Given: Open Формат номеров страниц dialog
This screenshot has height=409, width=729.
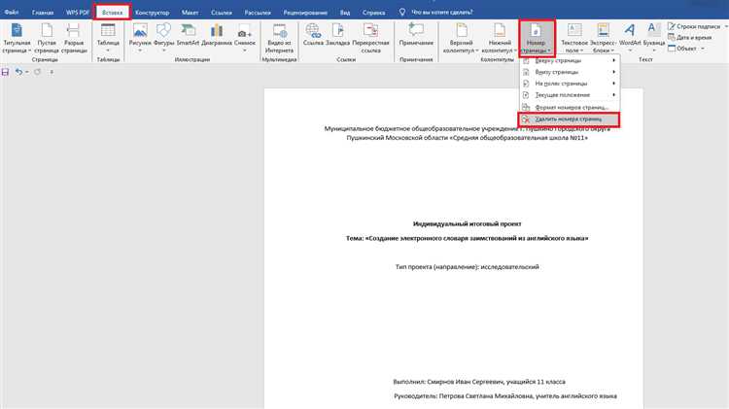Looking at the screenshot, I should (x=569, y=108).
